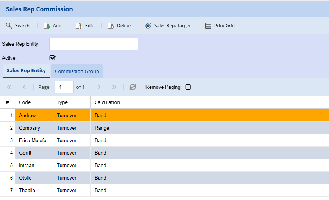This screenshot has width=329, height=200.
Task: Click the Code column header
Action: 25,102
